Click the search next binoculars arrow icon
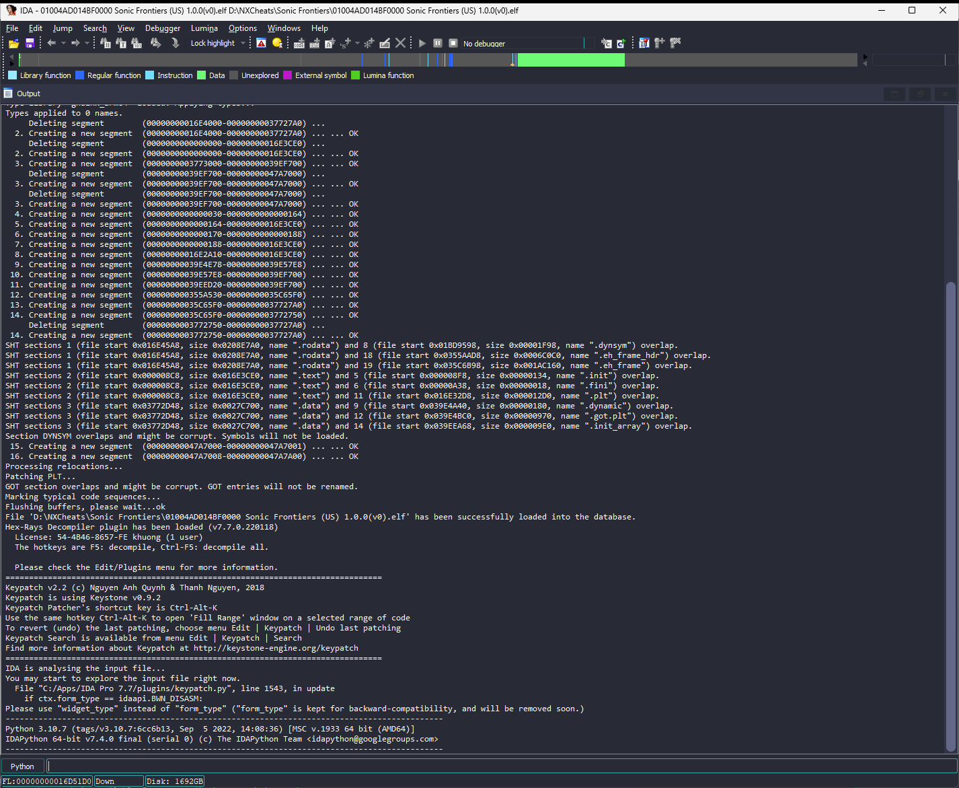959x788 pixels. [x=155, y=43]
